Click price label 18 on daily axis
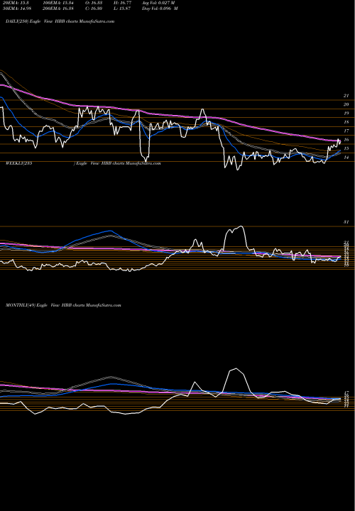The height and width of the screenshot is (511, 355). click(346, 122)
